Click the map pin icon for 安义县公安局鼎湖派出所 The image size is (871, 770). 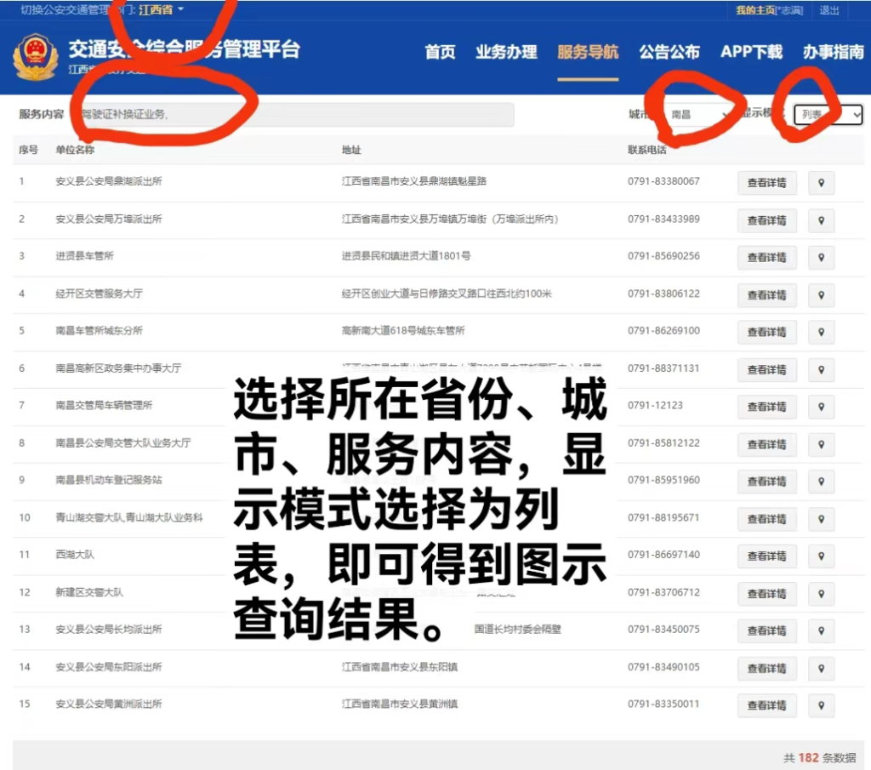click(x=821, y=183)
